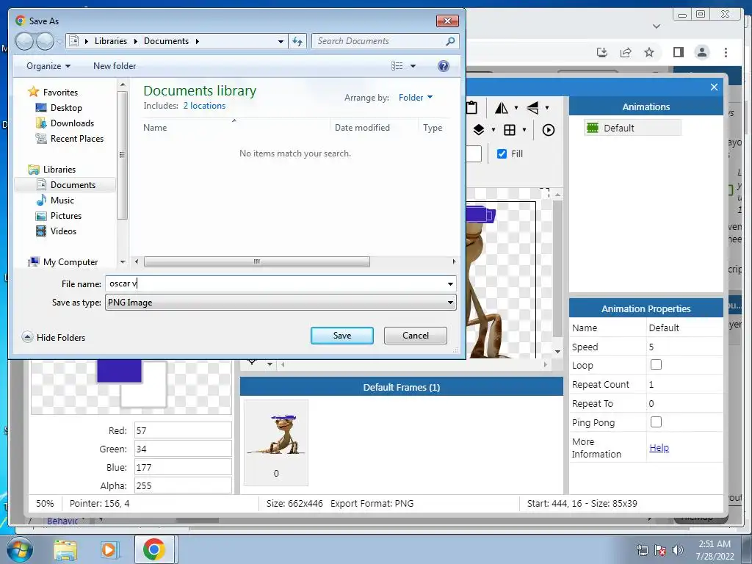Viewport: 752px width, 564px height.
Task: Click the Back arrow in Save dialog
Action: [x=24, y=41]
